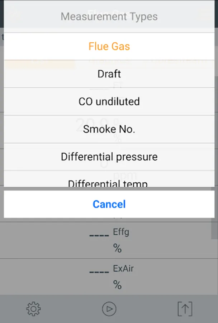Click the percent unit under Effg
218x323 pixels.
(117, 248)
